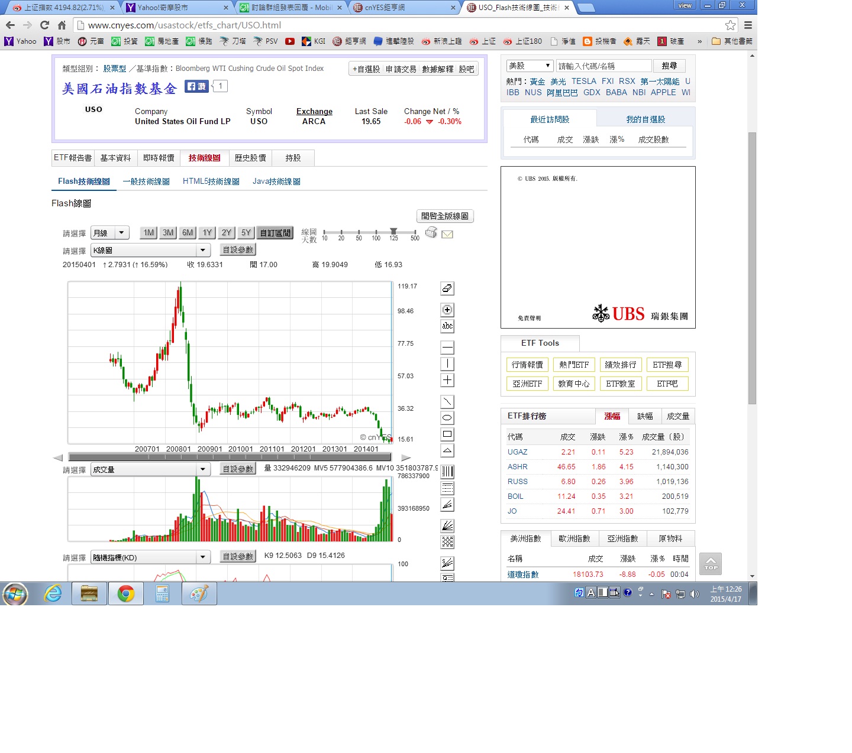Screen dimensions: 852x753
Task: Select the speed resistance lines tool
Action: (447, 563)
